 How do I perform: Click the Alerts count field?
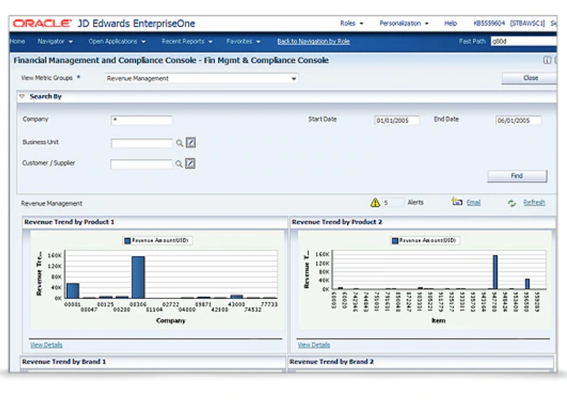tap(392, 202)
